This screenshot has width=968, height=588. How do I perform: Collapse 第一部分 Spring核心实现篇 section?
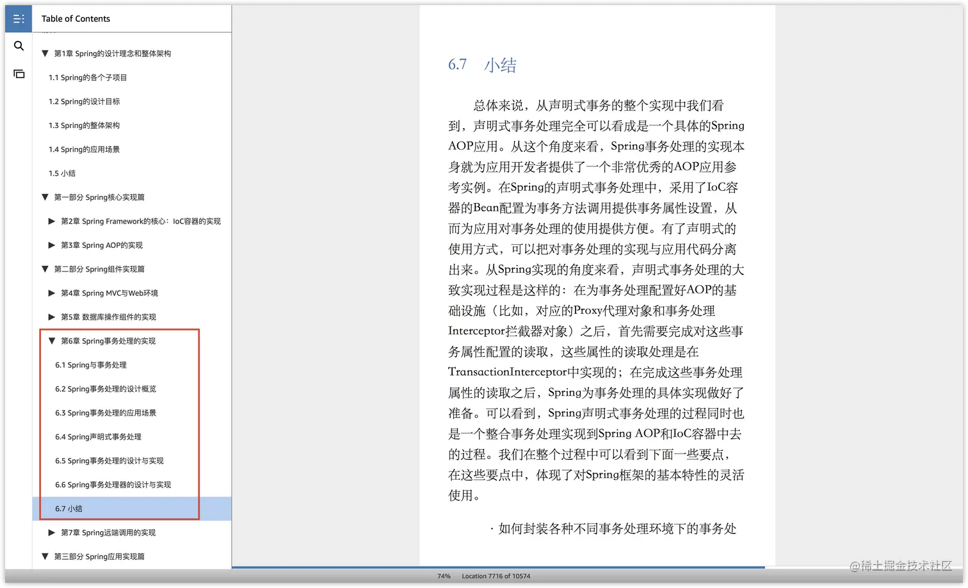[45, 197]
